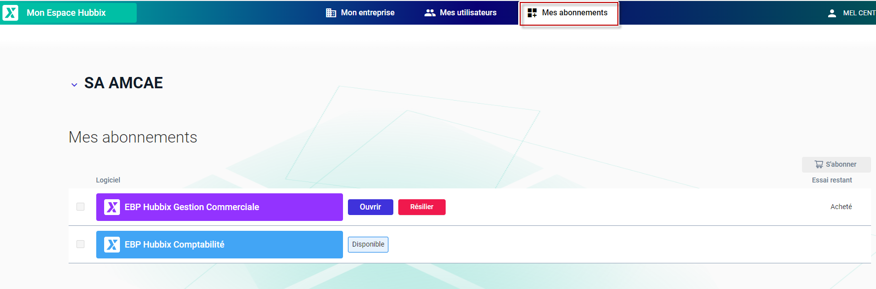
Task: Select the Mes abonnements tab
Action: (x=569, y=13)
